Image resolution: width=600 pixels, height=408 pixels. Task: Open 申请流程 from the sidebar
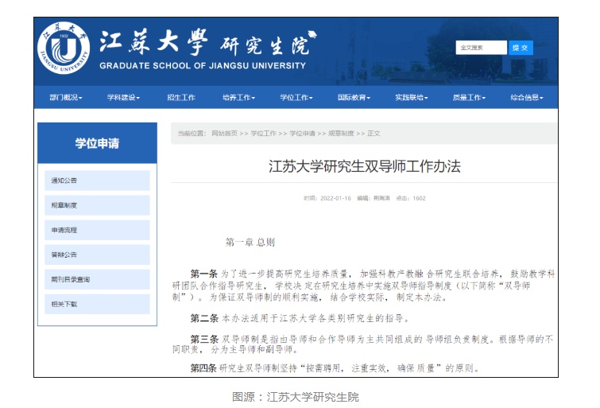tap(97, 230)
